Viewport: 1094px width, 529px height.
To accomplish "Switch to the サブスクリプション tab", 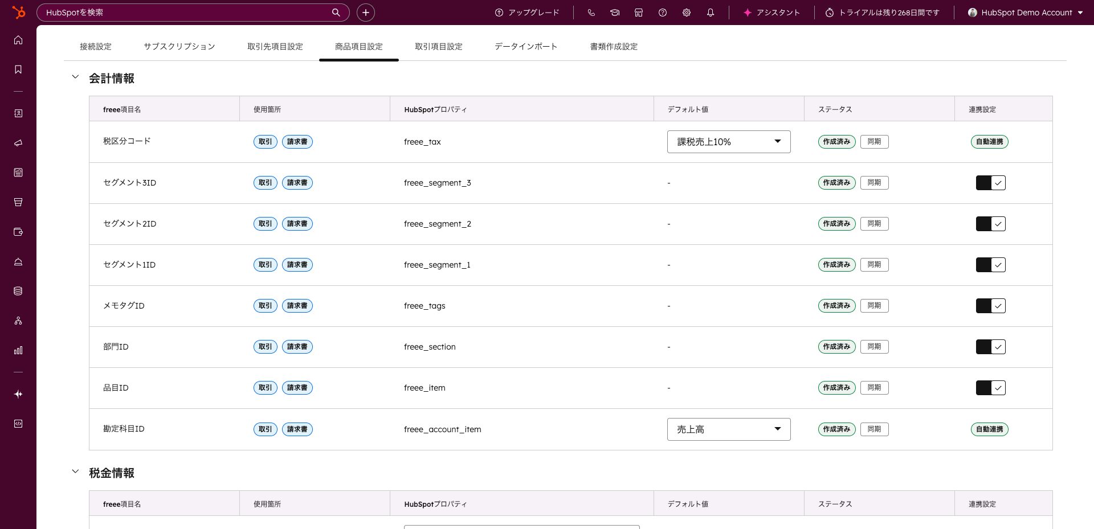I will [x=179, y=47].
